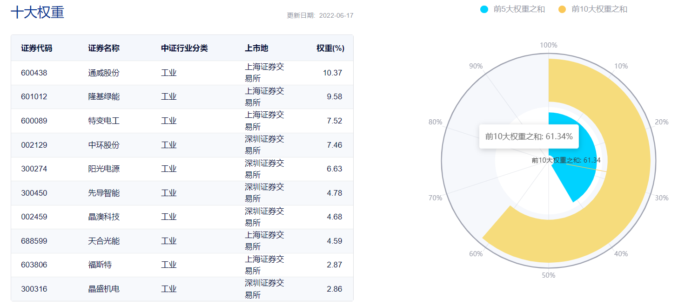Click the yellow legend circle icon
This screenshot has height=307, width=685.
(x=562, y=9)
